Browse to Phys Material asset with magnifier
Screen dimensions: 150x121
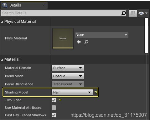point(86,42)
